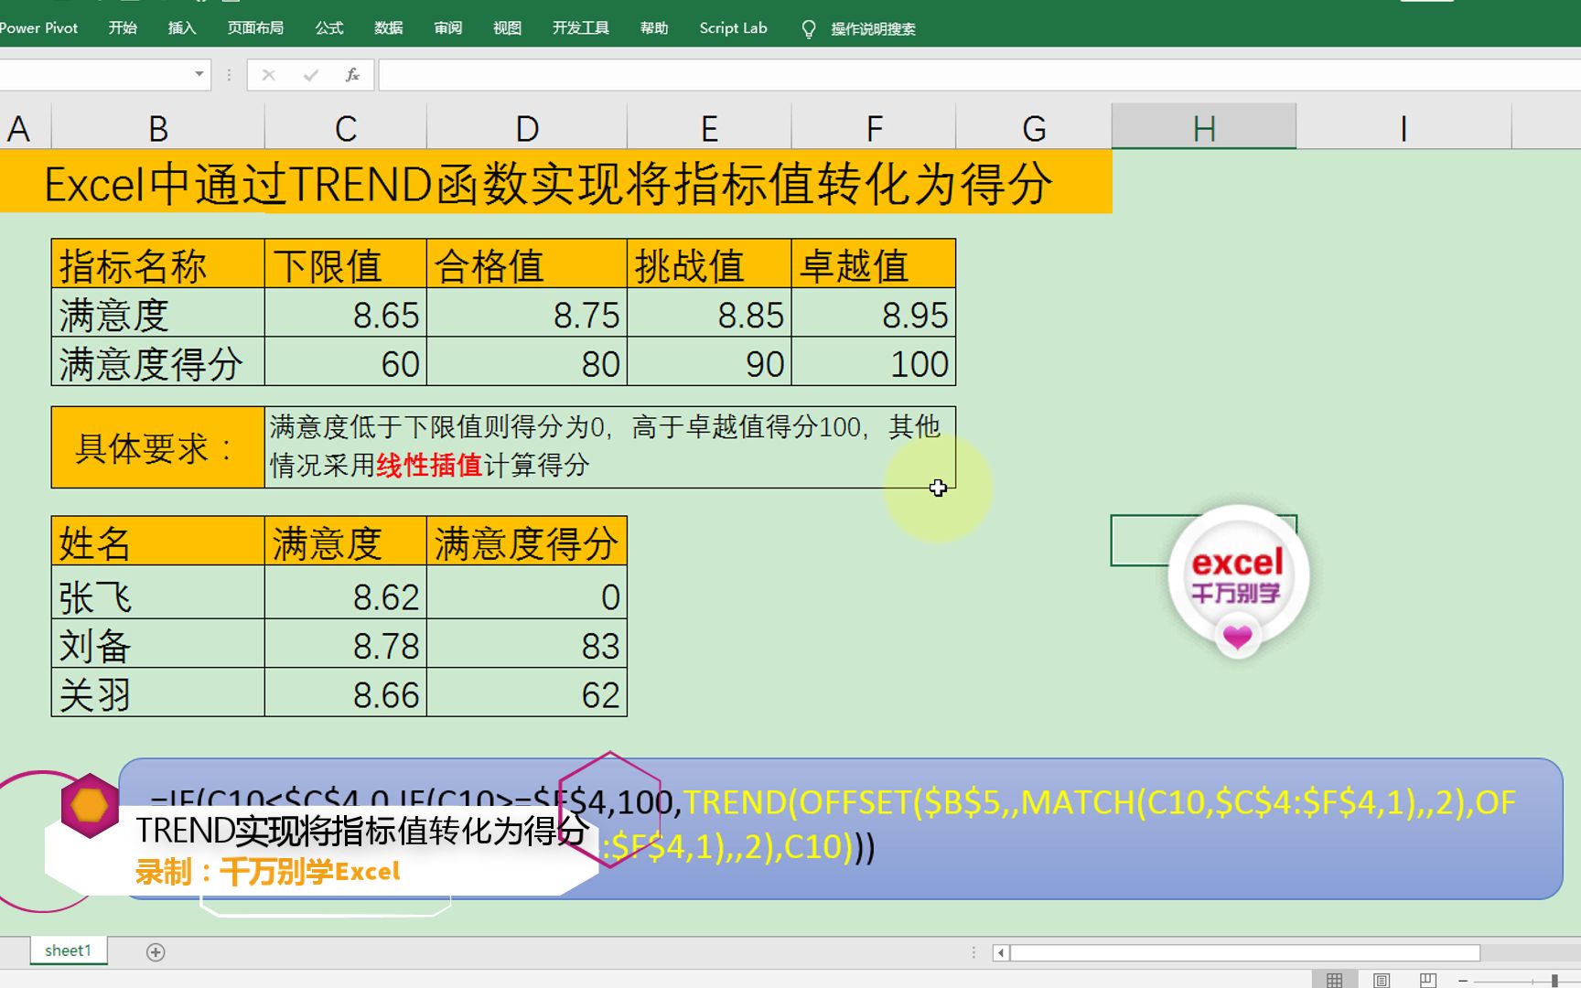The image size is (1581, 988).
Task: Open the insert function fx button
Action: point(352,75)
